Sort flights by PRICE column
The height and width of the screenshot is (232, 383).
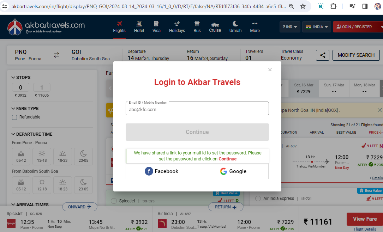(x=376, y=132)
